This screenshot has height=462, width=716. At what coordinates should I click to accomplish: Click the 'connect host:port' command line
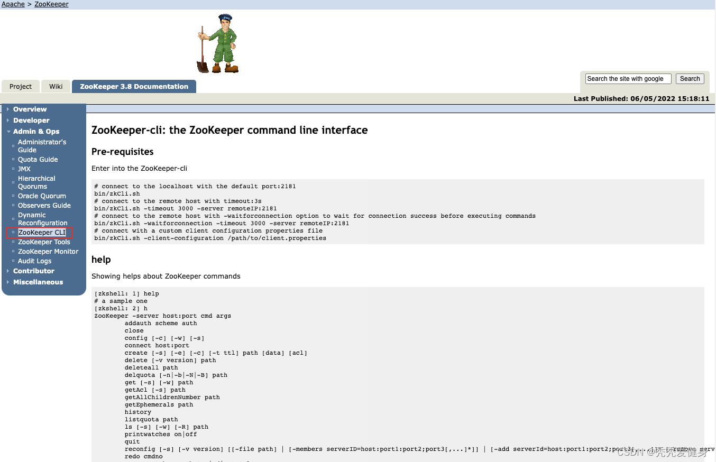157,346
